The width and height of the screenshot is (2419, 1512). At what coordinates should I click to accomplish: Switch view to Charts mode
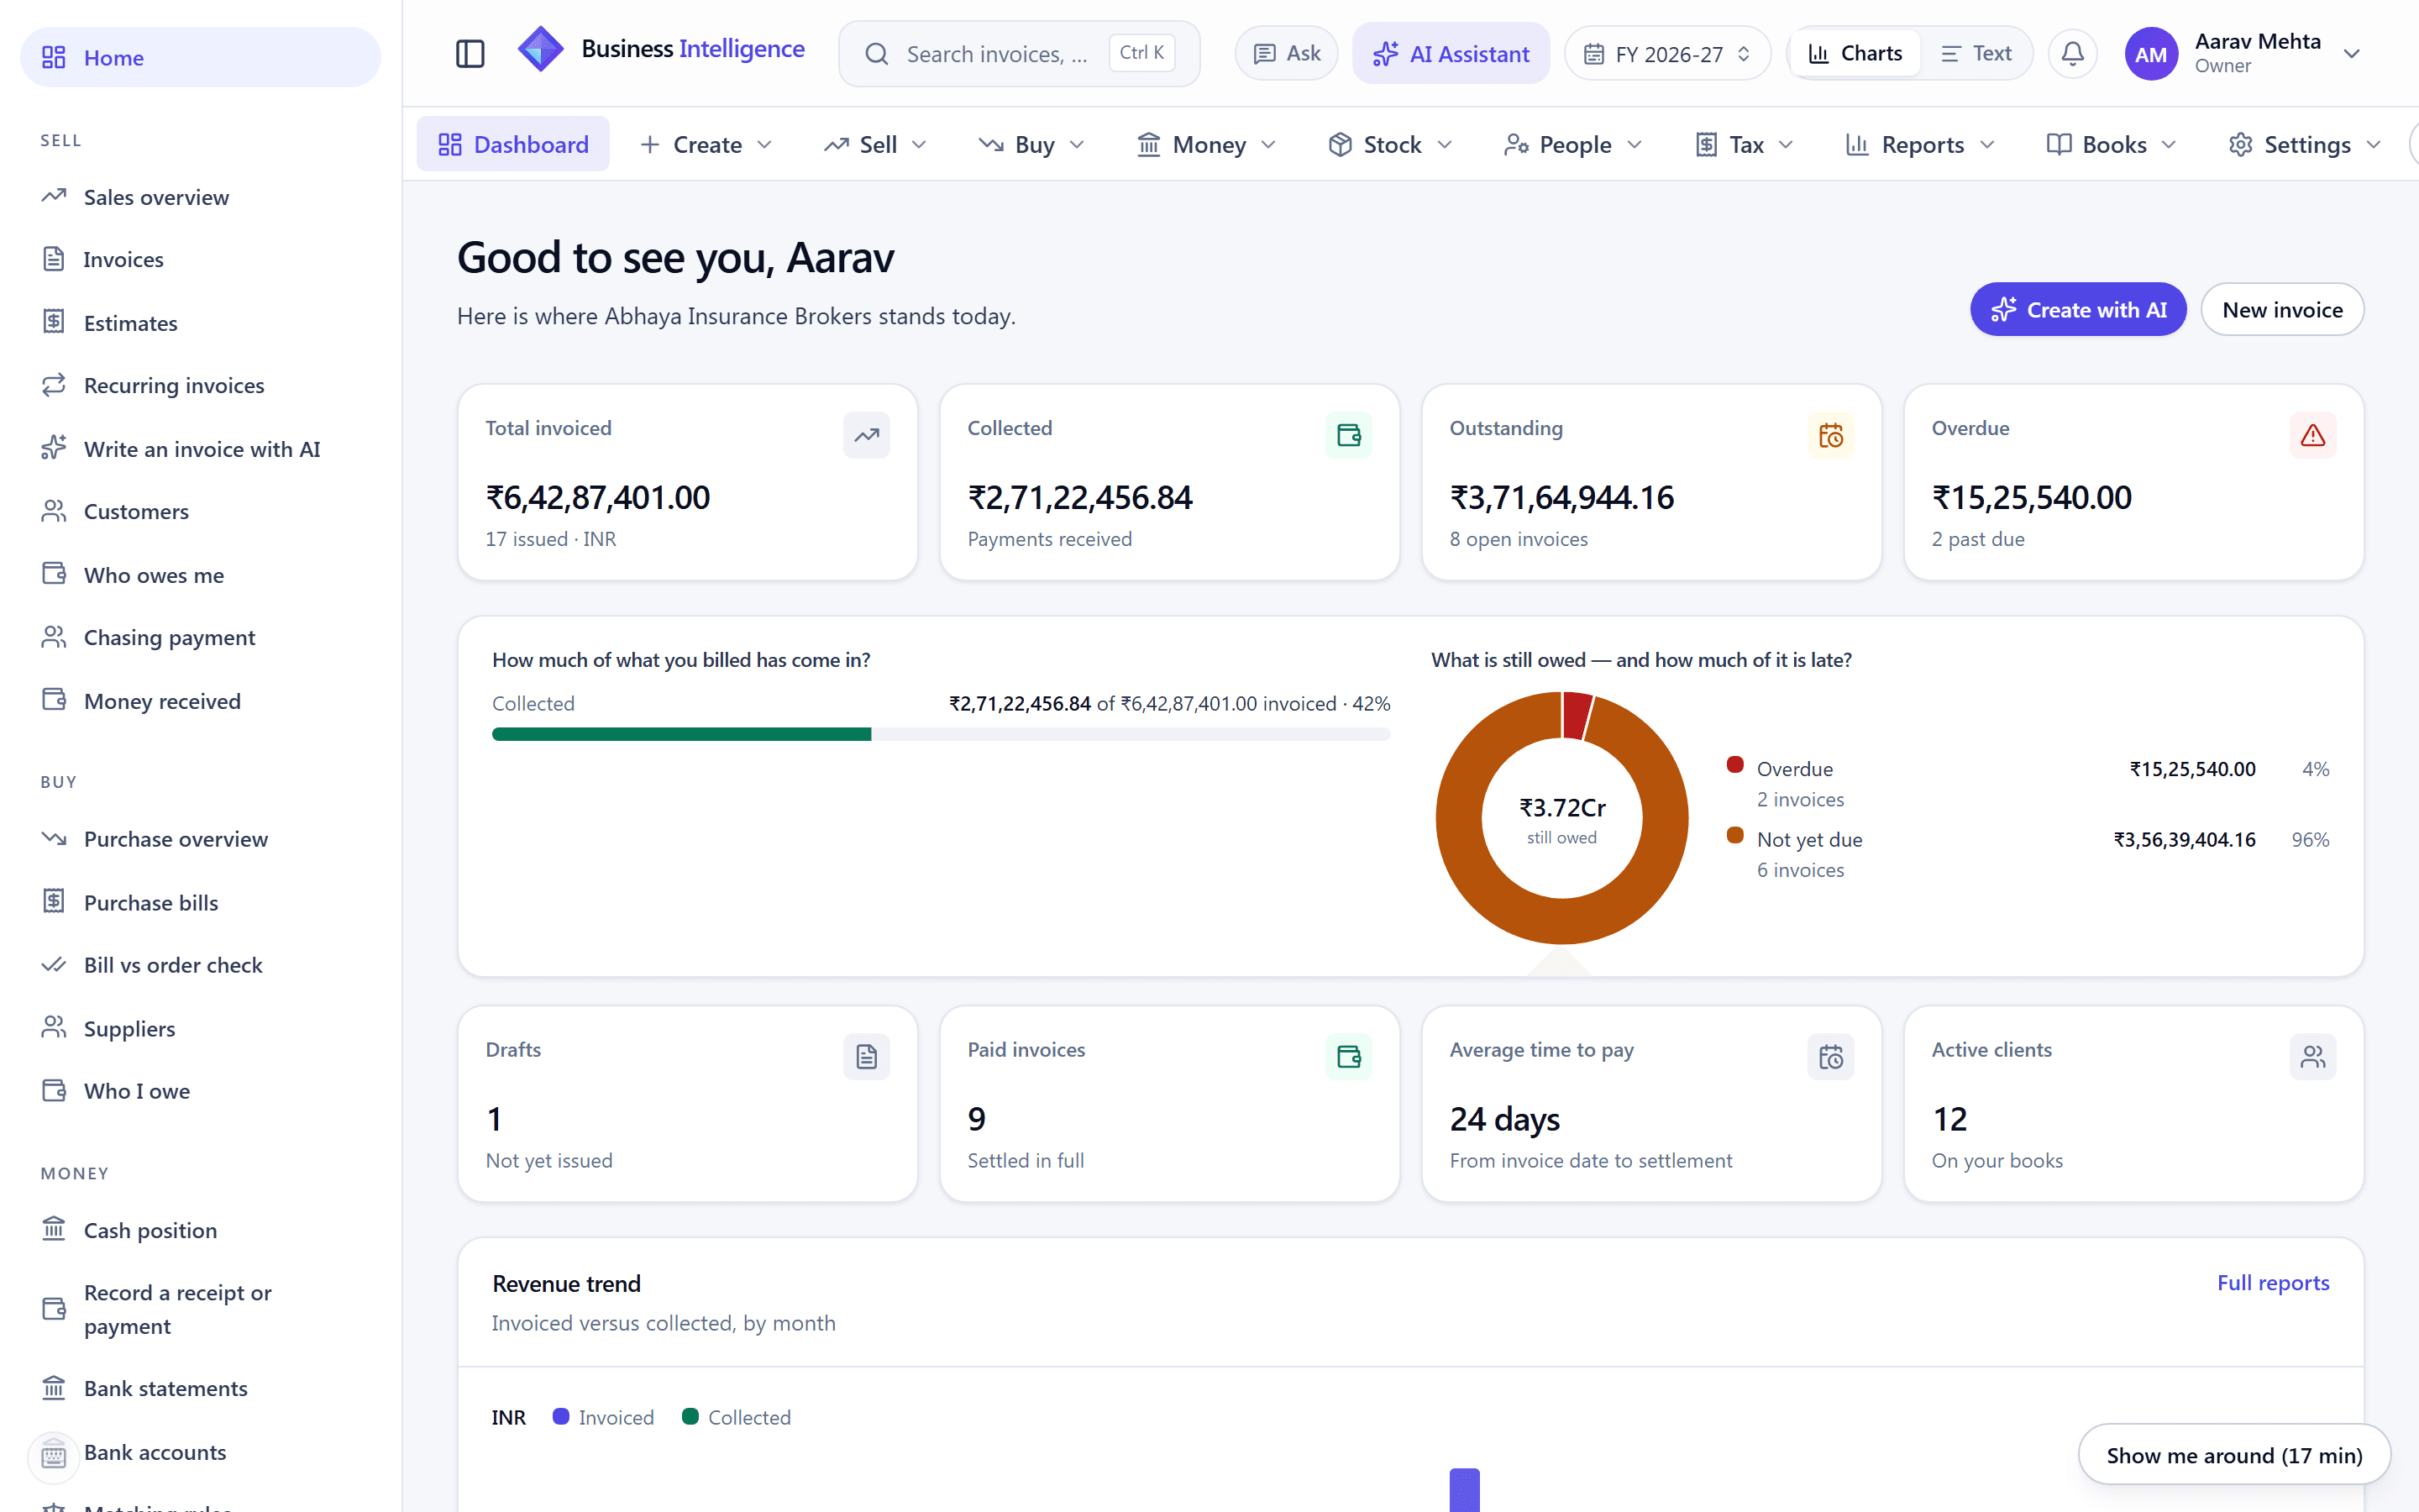tap(1855, 54)
